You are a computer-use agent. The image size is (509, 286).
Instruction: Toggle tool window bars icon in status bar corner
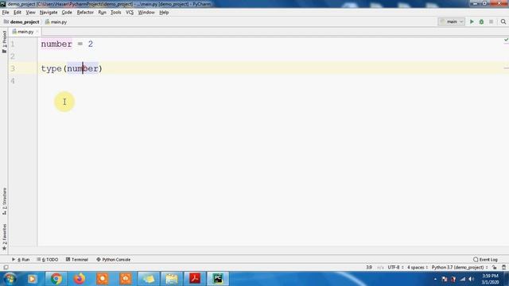6,268
